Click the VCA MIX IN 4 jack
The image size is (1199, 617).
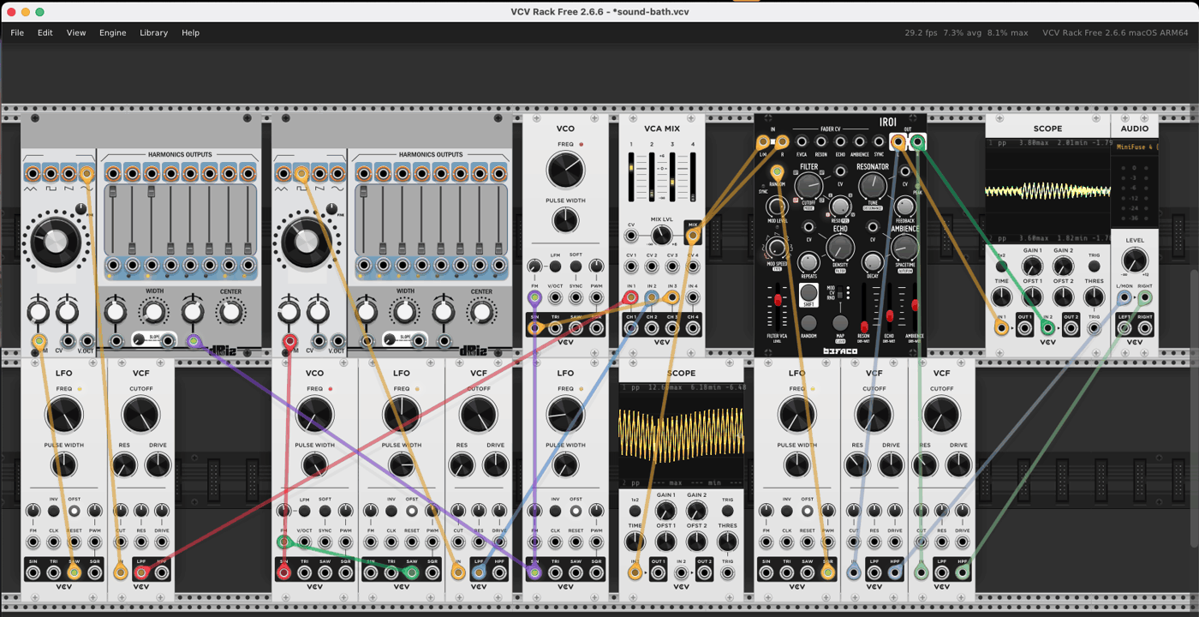click(693, 298)
